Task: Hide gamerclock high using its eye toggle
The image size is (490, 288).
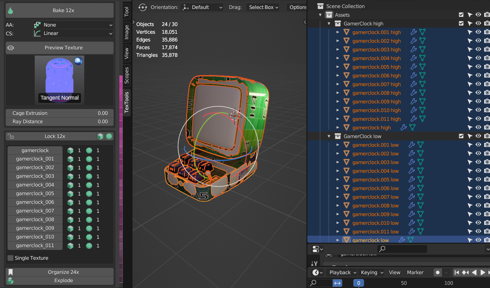Action: click(x=478, y=127)
